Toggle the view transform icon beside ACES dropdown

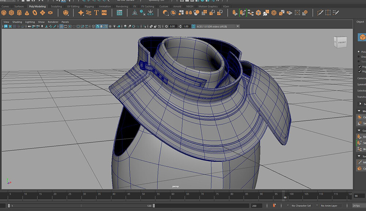(194, 26)
